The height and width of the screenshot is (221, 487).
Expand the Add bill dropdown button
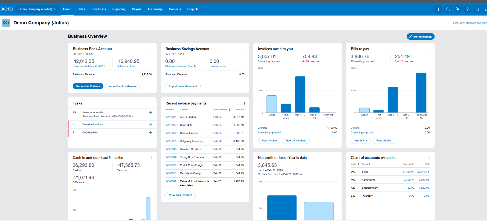pyautogui.click(x=361, y=141)
